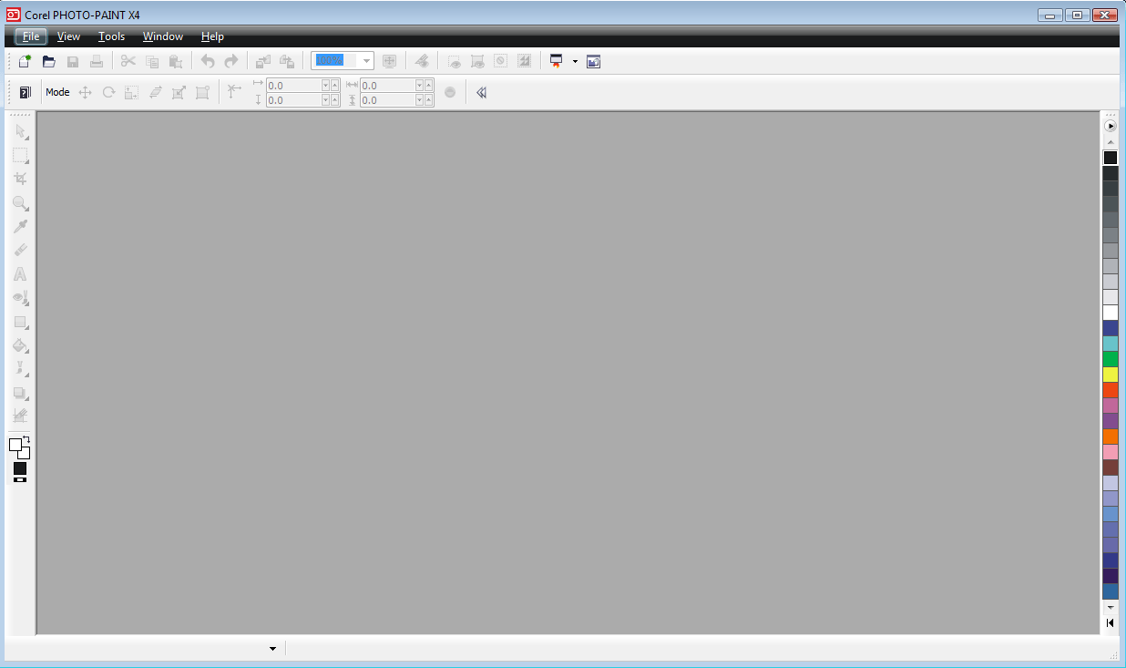Undo the last action

click(208, 61)
